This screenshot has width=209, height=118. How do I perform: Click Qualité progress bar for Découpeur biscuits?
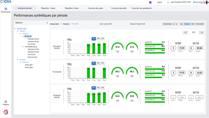click(155, 44)
